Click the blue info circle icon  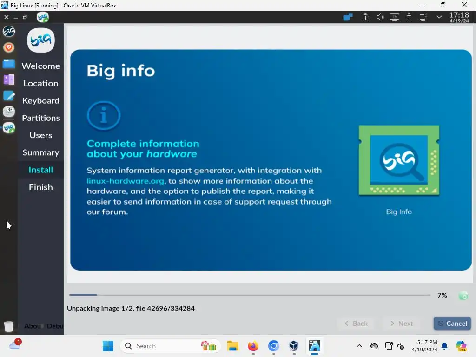click(104, 116)
